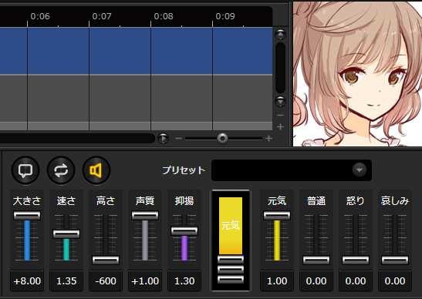Click the 0:07 timeline ruler marker
This screenshot has height=299, width=422.
coord(102,16)
